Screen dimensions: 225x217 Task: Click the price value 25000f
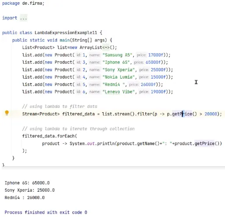158,70
